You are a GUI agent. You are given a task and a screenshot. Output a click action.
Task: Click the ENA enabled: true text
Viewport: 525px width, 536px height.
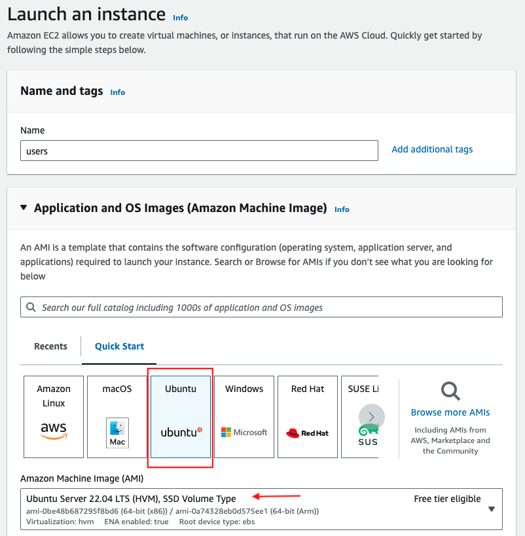click(x=136, y=522)
